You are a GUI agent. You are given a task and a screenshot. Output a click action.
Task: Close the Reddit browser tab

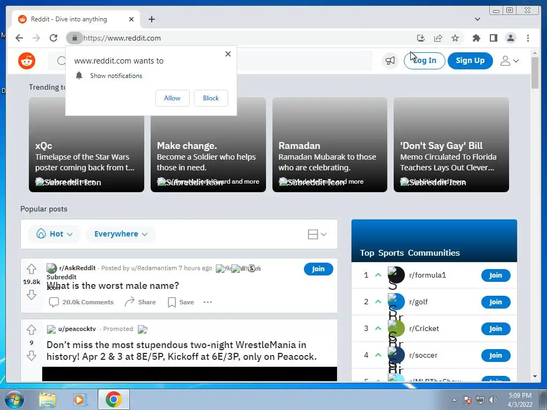(x=131, y=19)
